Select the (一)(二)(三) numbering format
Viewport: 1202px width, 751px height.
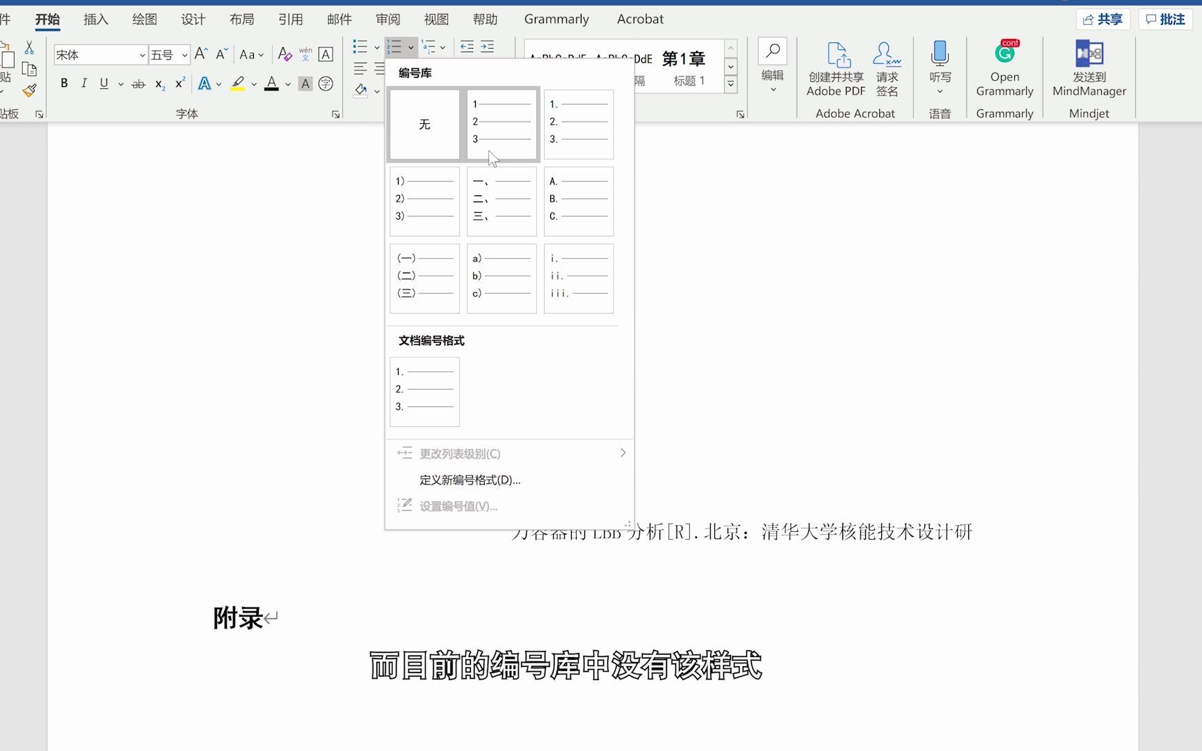pos(424,278)
